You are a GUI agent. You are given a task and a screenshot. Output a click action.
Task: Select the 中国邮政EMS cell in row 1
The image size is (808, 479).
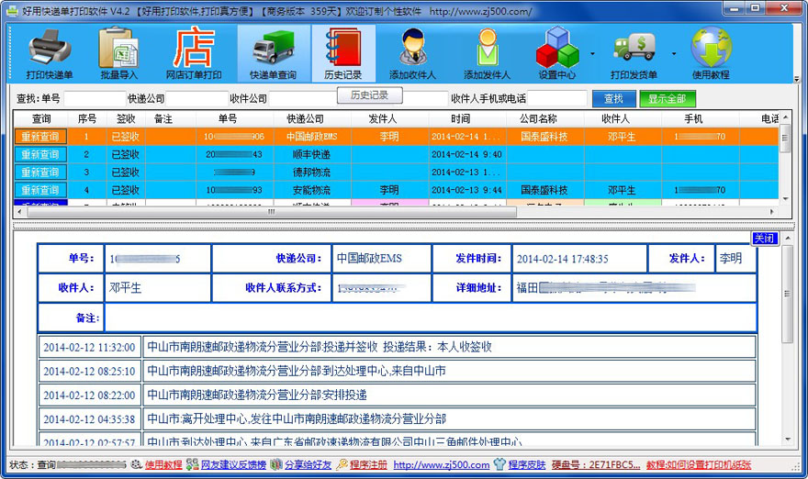point(312,137)
